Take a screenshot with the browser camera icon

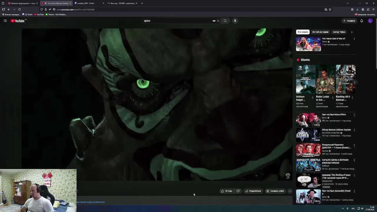point(352,9)
